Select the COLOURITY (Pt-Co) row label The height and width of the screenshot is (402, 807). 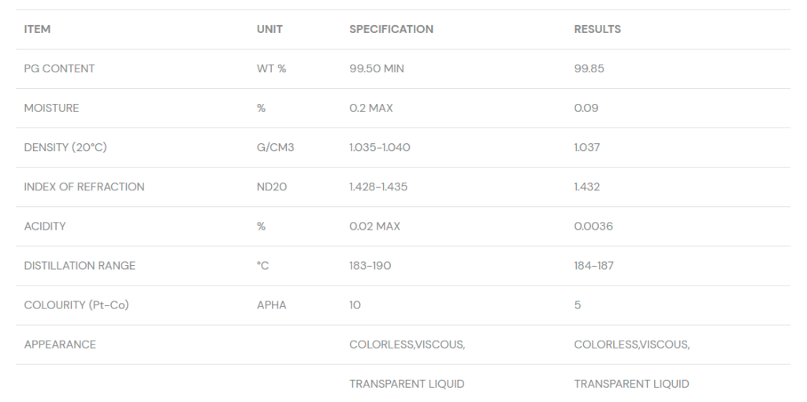click(x=76, y=304)
